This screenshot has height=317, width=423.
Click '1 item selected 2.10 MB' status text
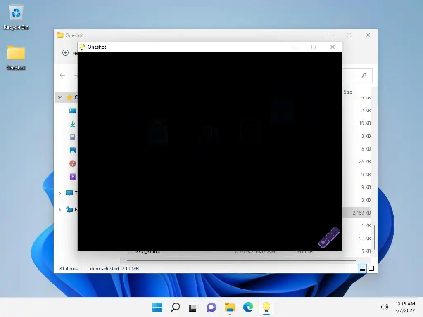(x=112, y=269)
